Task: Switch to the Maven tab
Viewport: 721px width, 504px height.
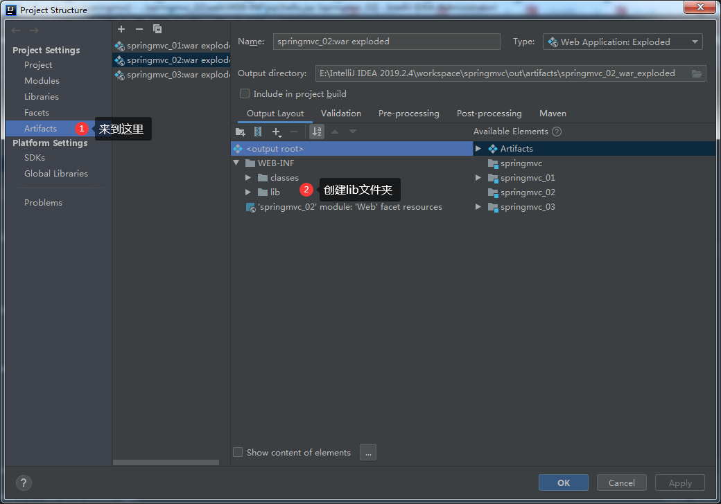Action: coord(553,114)
